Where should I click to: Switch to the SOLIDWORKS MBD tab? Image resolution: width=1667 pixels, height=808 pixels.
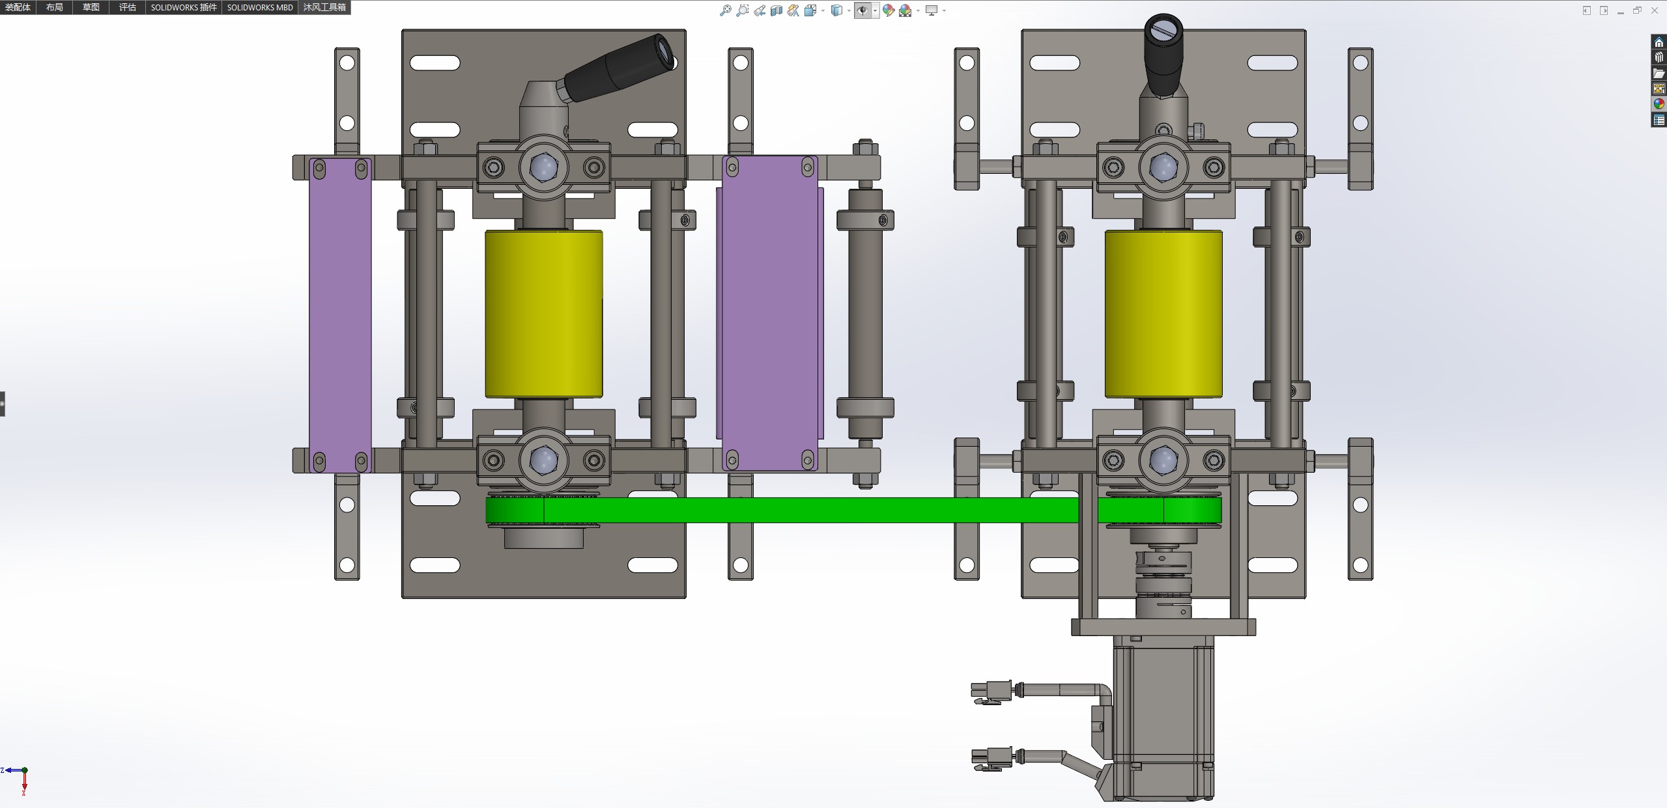[260, 7]
